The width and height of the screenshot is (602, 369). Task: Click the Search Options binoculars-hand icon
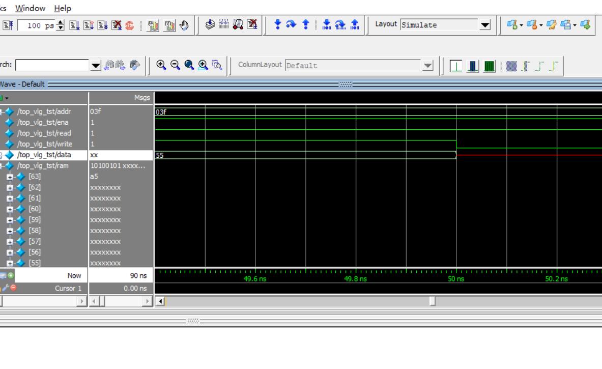click(135, 65)
